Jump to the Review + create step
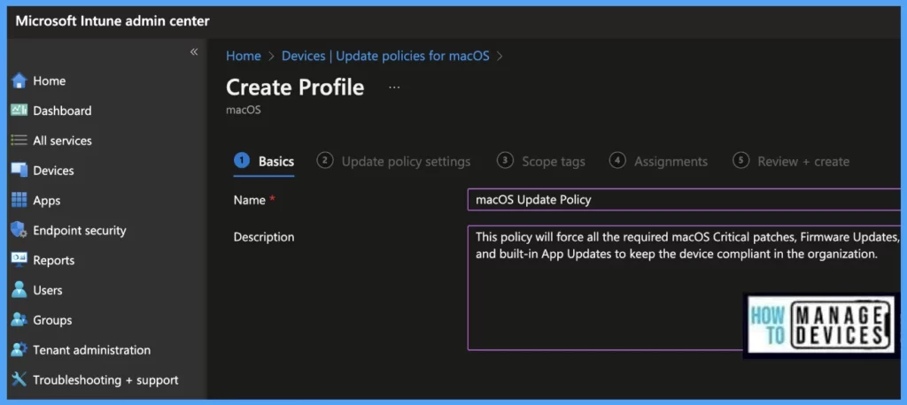This screenshot has width=907, height=405. point(791,161)
